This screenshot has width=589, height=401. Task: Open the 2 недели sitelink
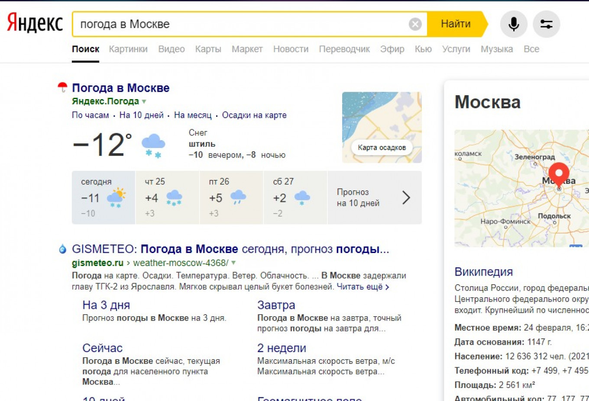[x=282, y=348]
